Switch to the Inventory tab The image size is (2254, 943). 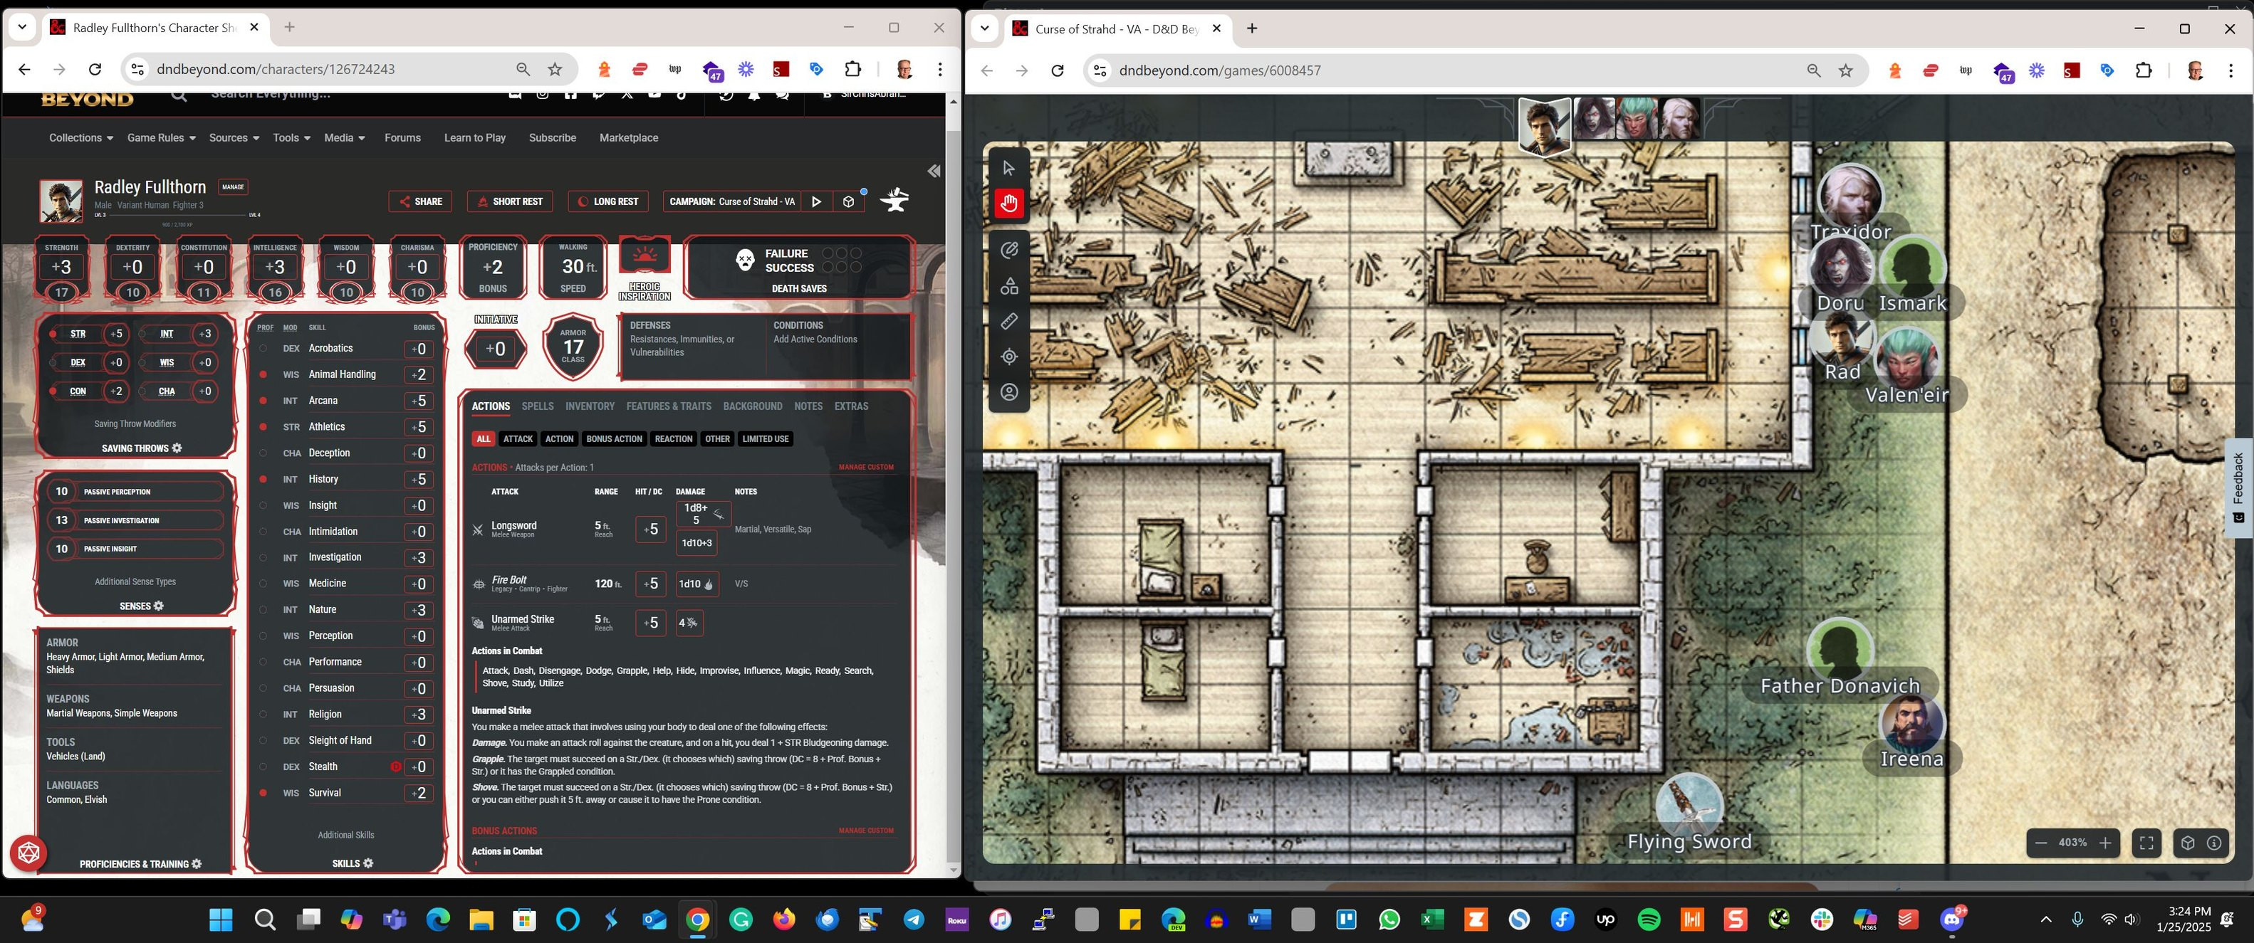[589, 407]
